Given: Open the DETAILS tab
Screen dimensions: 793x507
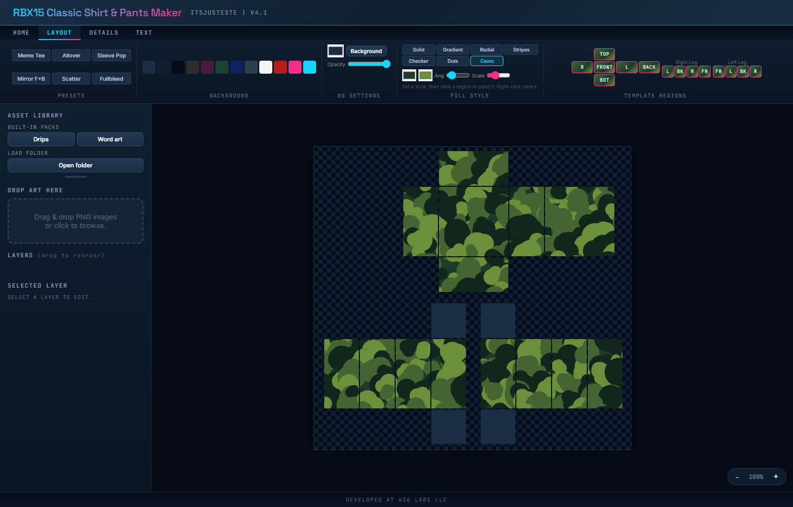Looking at the screenshot, I should 104,33.
